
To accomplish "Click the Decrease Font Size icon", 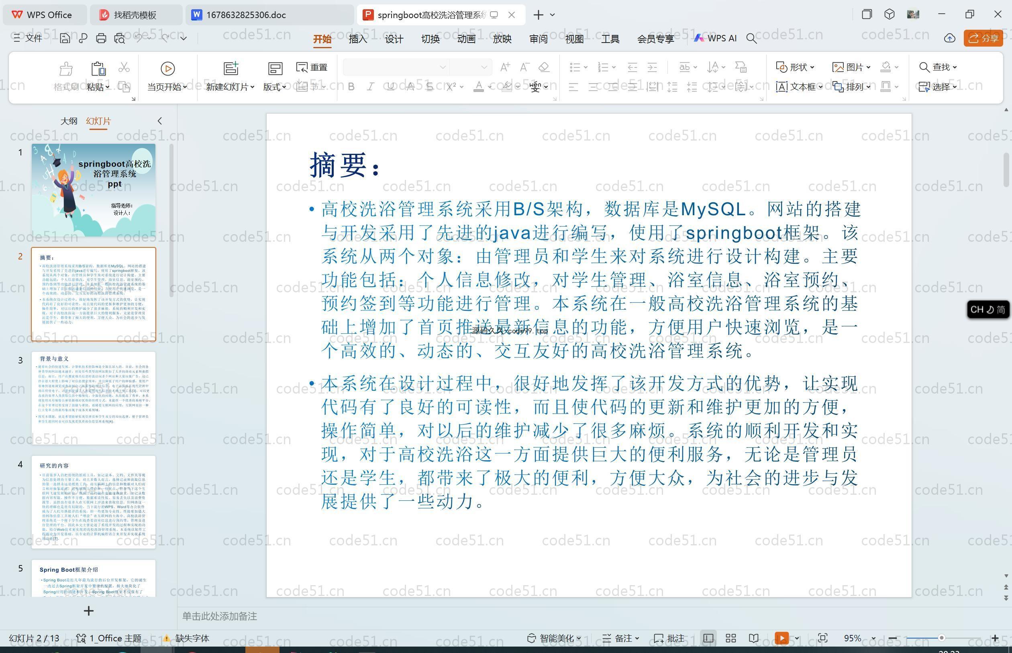I will [524, 67].
